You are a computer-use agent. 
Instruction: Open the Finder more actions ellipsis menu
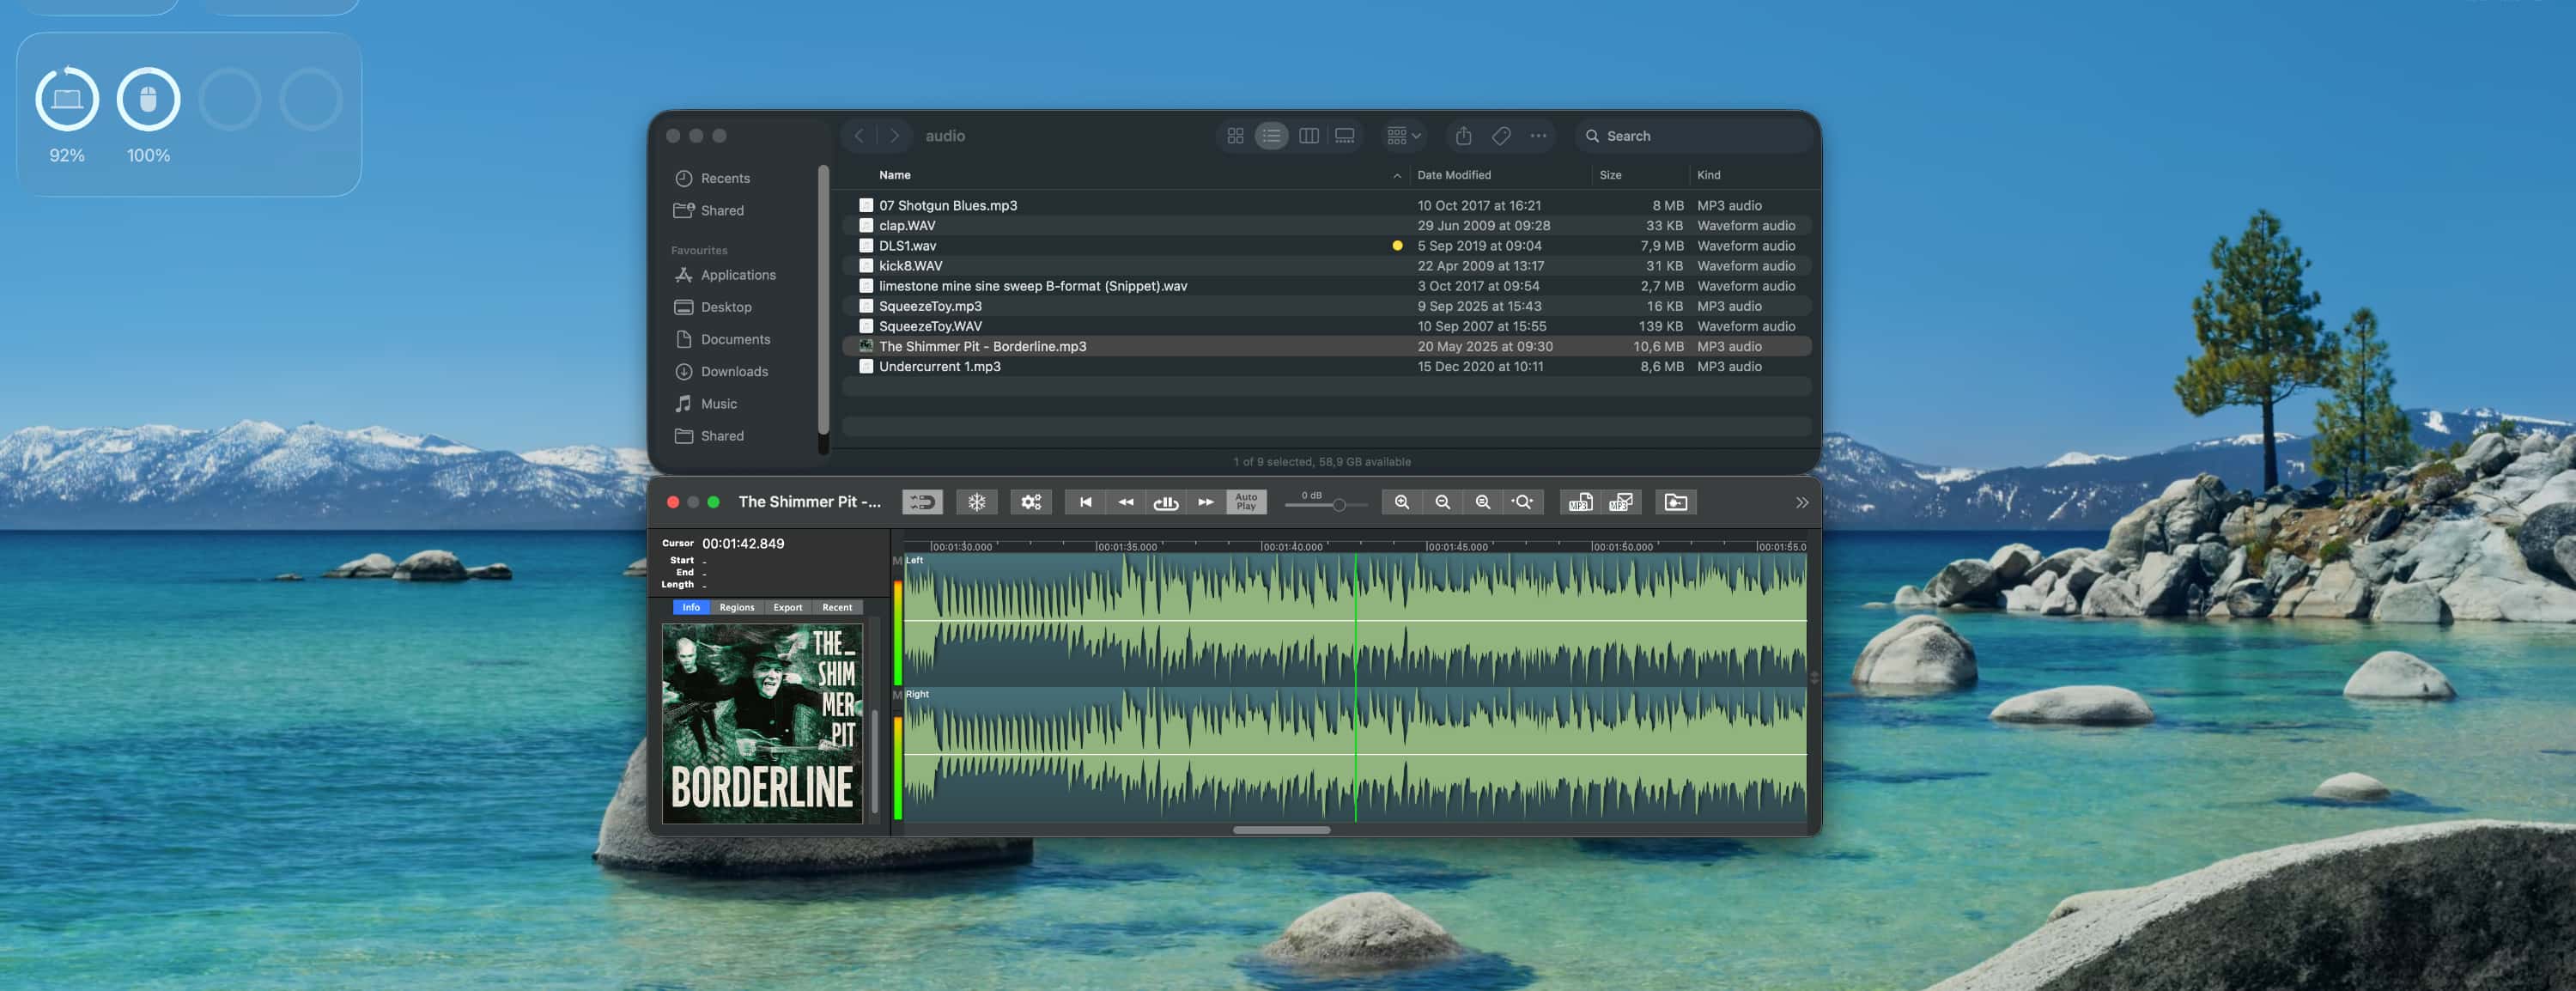click(1538, 136)
